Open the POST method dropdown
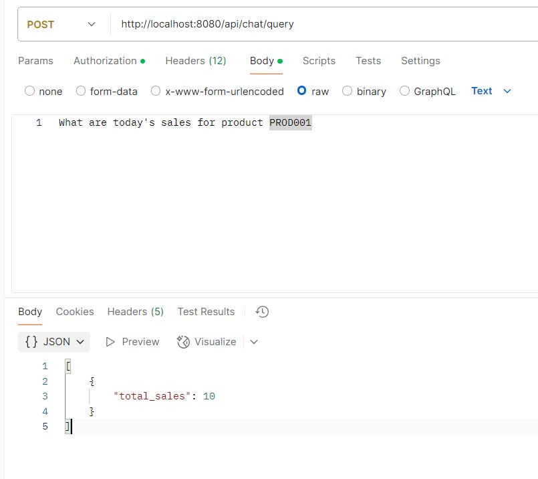 [x=61, y=24]
